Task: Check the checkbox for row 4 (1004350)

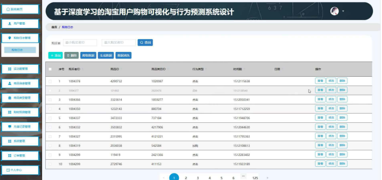Action: point(50,109)
